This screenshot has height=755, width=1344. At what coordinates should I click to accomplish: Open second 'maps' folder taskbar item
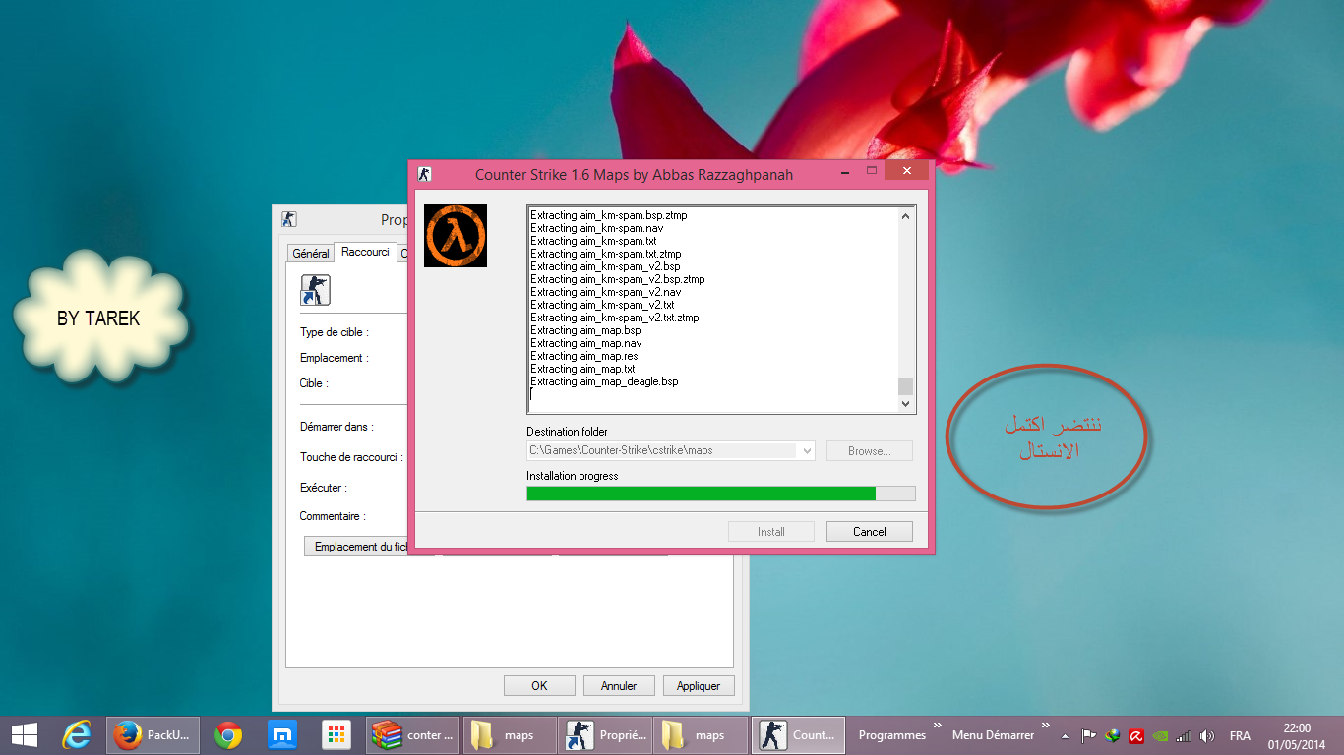pos(702,734)
